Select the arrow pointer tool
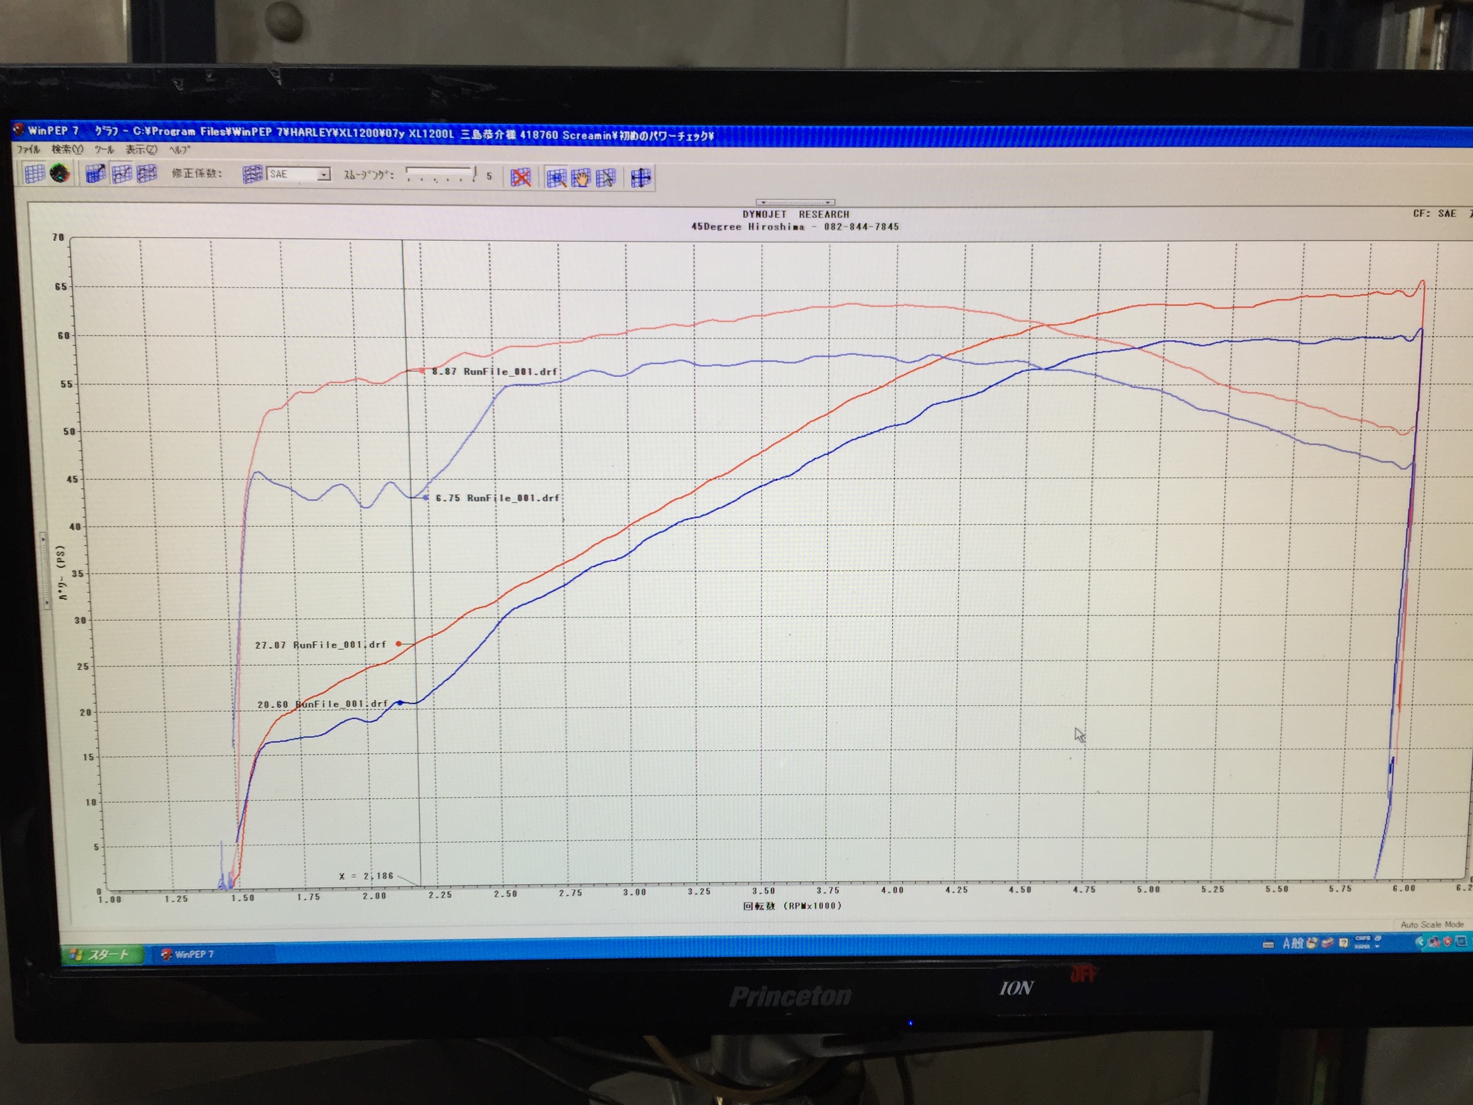This screenshot has width=1473, height=1105. coord(606,178)
